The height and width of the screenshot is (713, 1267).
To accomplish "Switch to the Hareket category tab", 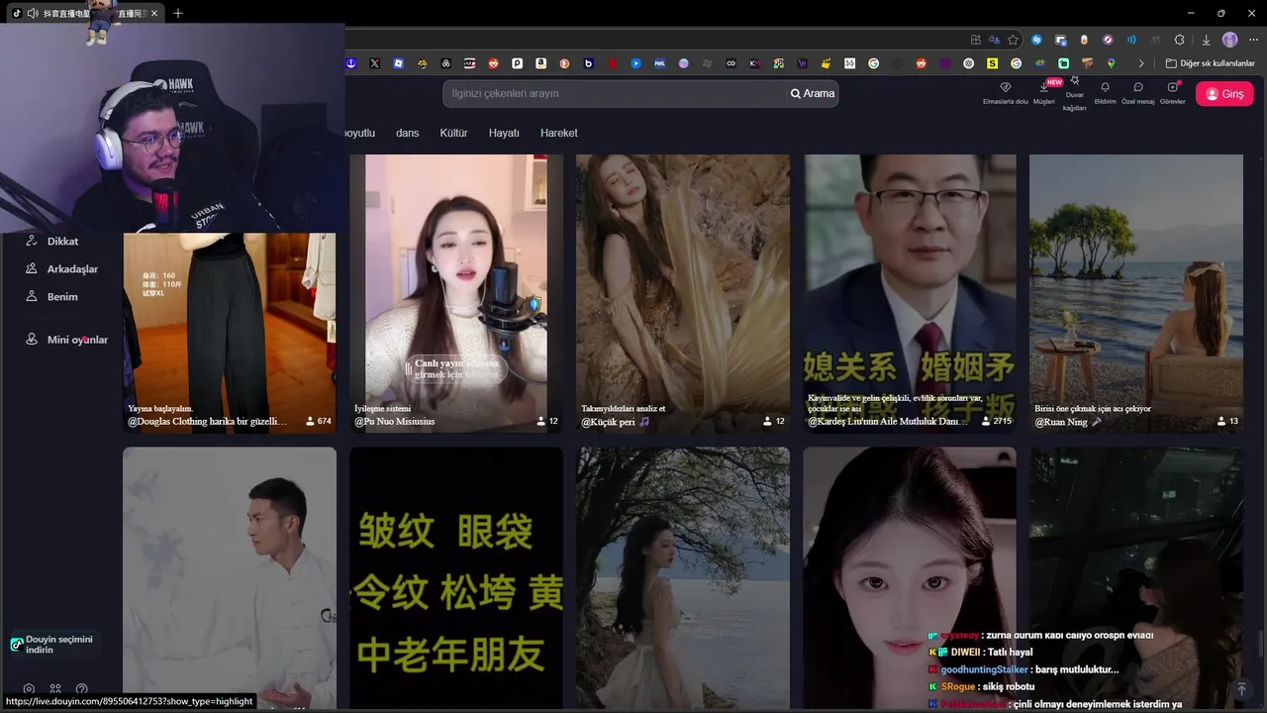I will pos(558,133).
